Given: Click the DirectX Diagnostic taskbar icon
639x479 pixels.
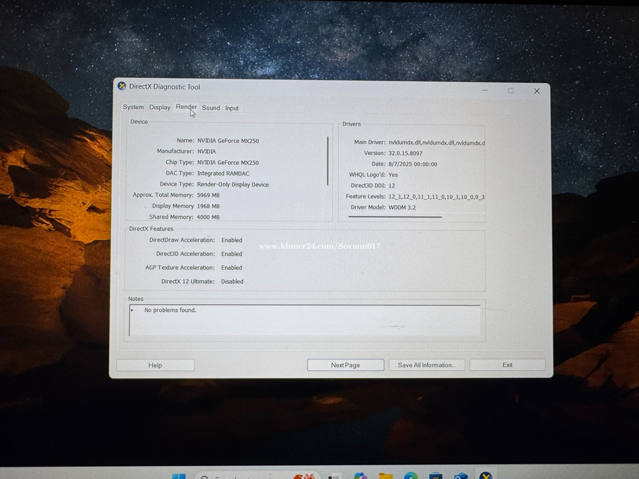Looking at the screenshot, I should 486,476.
